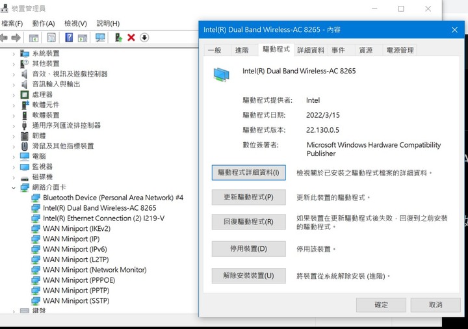468x329 pixels.
Task: Select WAN Miniport (IPv6) entry
Action: 75,249
